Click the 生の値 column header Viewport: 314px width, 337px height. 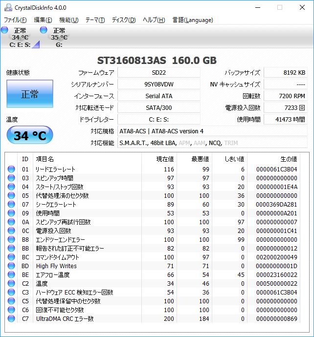coord(274,159)
